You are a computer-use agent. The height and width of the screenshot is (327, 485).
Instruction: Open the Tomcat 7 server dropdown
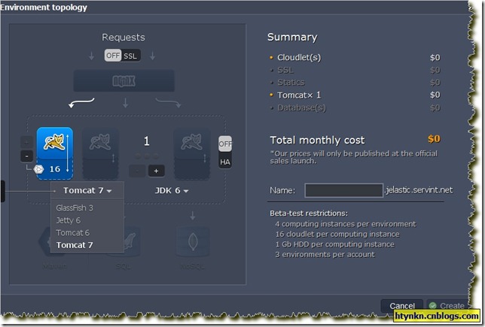tap(87, 191)
